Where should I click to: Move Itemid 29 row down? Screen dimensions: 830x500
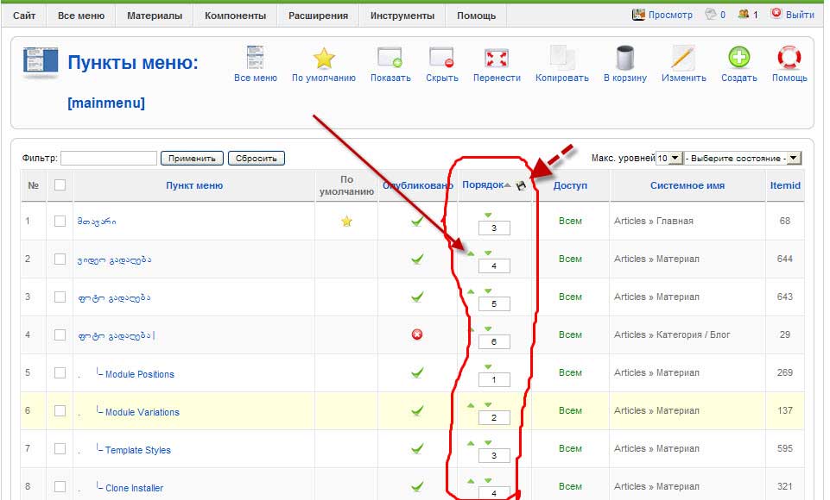[488, 328]
